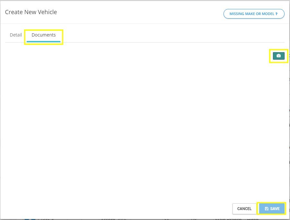Click the dialog header bar beside the title
290x220 pixels.
coord(139,12)
